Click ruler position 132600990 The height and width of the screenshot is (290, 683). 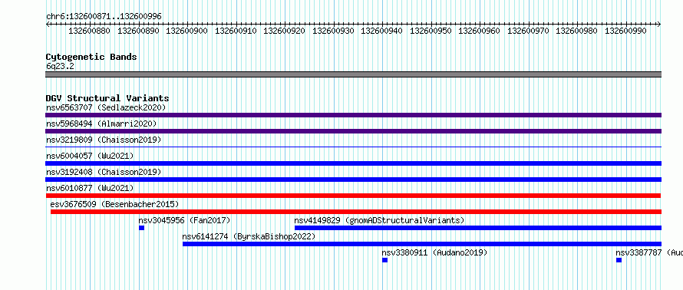pos(626,31)
